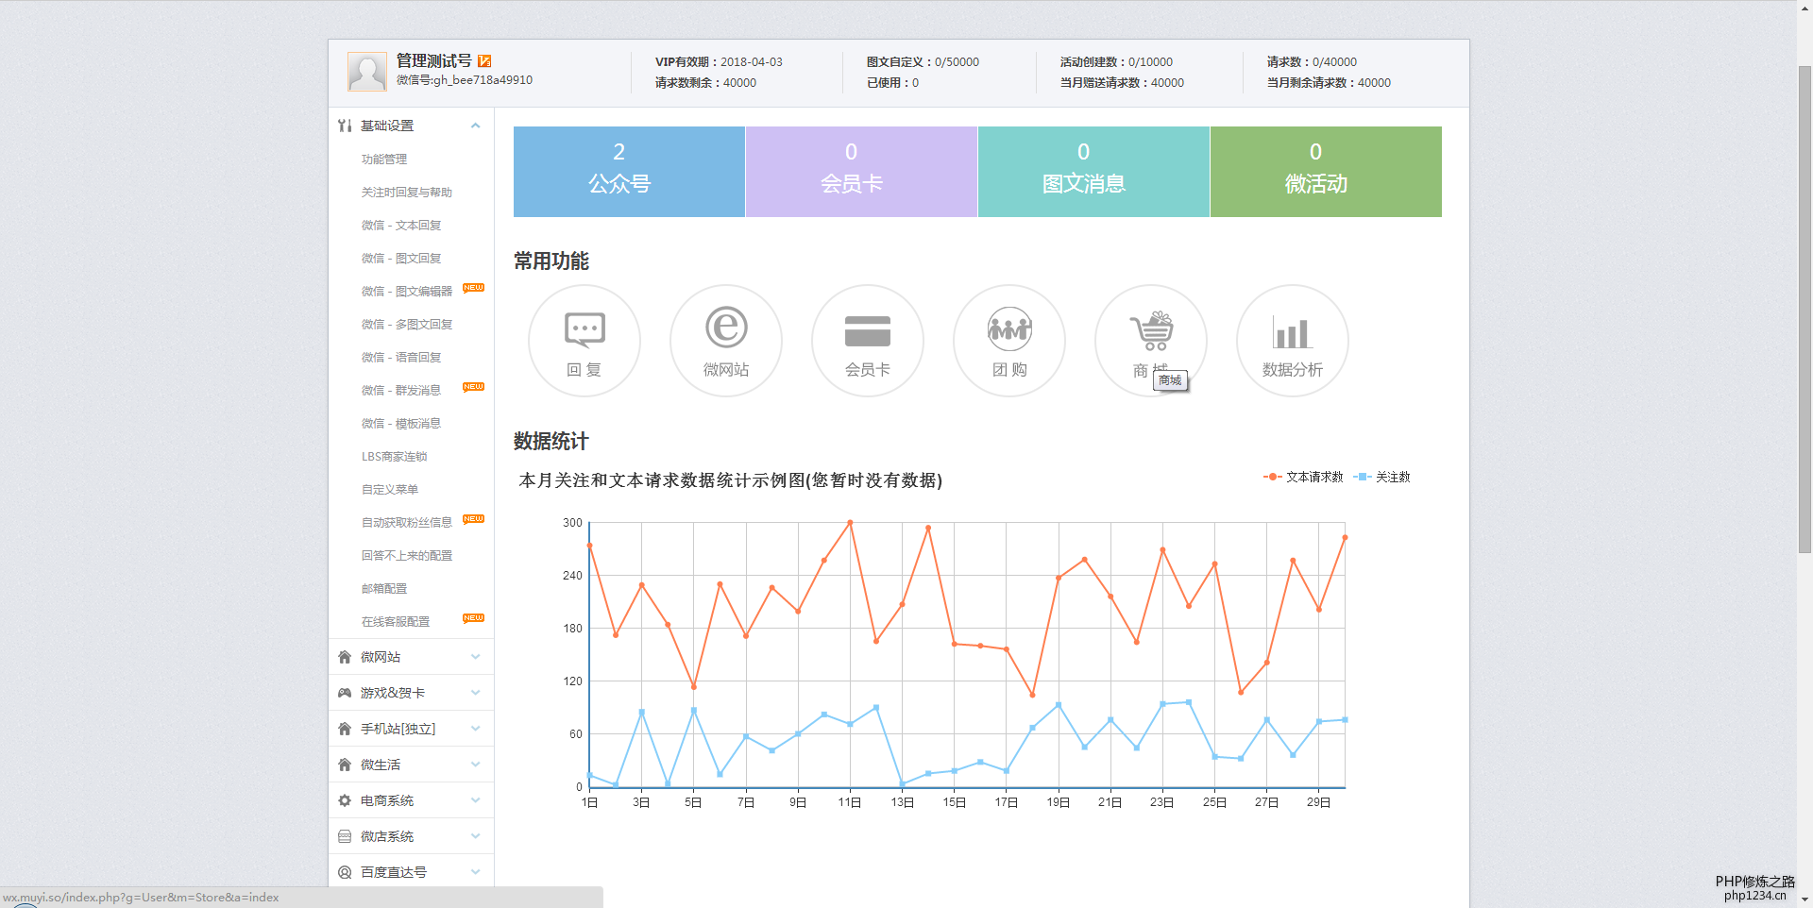Expand the 百度直达号 section chevron
The image size is (1813, 908).
pyautogui.click(x=476, y=872)
